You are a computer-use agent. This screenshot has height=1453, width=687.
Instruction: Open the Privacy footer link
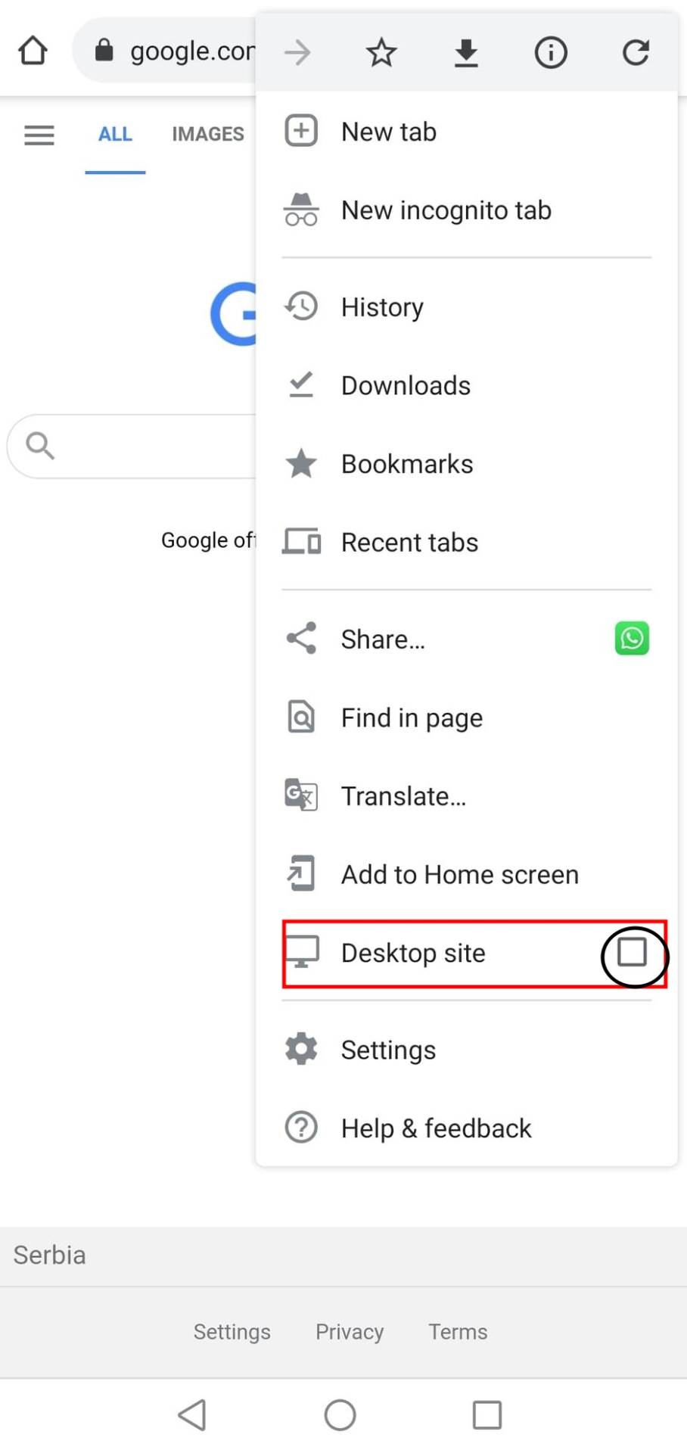click(x=350, y=1332)
